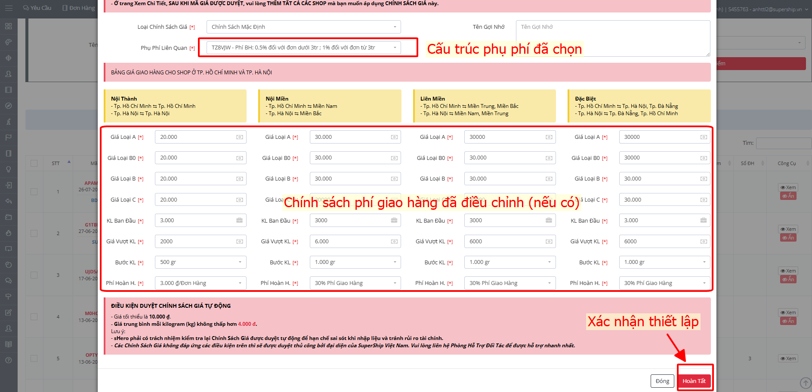Screen dimensions: 812x392
Task: Click the scroll-to-top arrow icon
Action: [x=805, y=383]
